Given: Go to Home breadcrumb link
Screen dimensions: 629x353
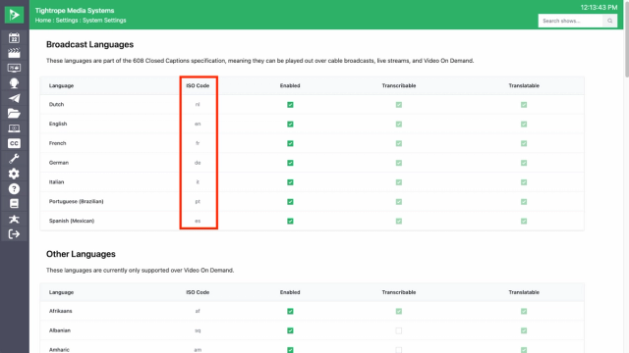Looking at the screenshot, I should [43, 20].
